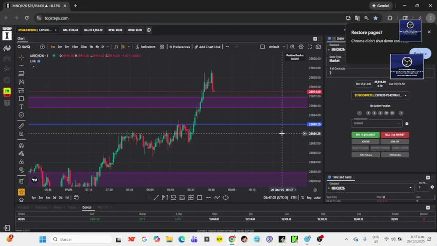Image resolution: width=437 pixels, height=246 pixels.
Task: Open the compare or add symbol plus
Action: 42,47
